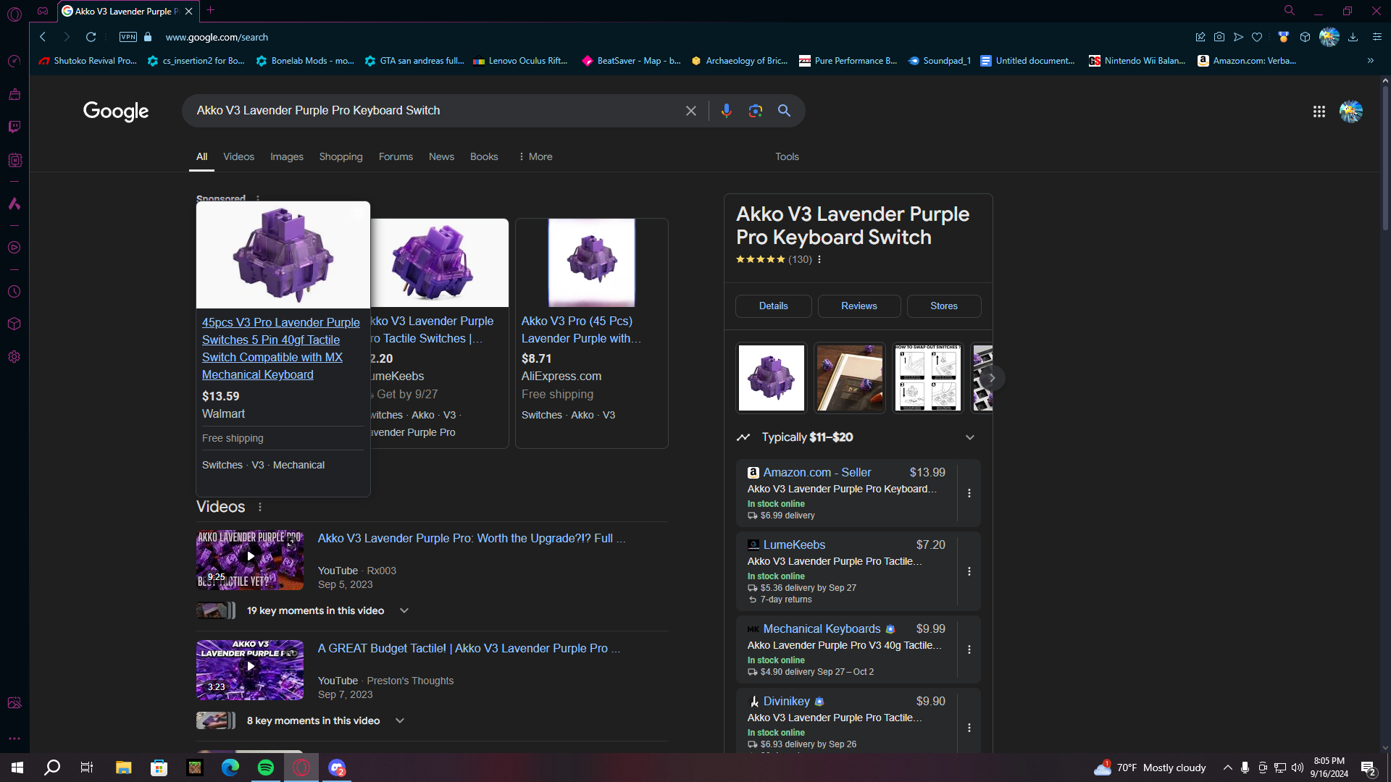Image resolution: width=1391 pixels, height=782 pixels.
Task: Open Opera sidebar settings gear
Action: tap(14, 357)
